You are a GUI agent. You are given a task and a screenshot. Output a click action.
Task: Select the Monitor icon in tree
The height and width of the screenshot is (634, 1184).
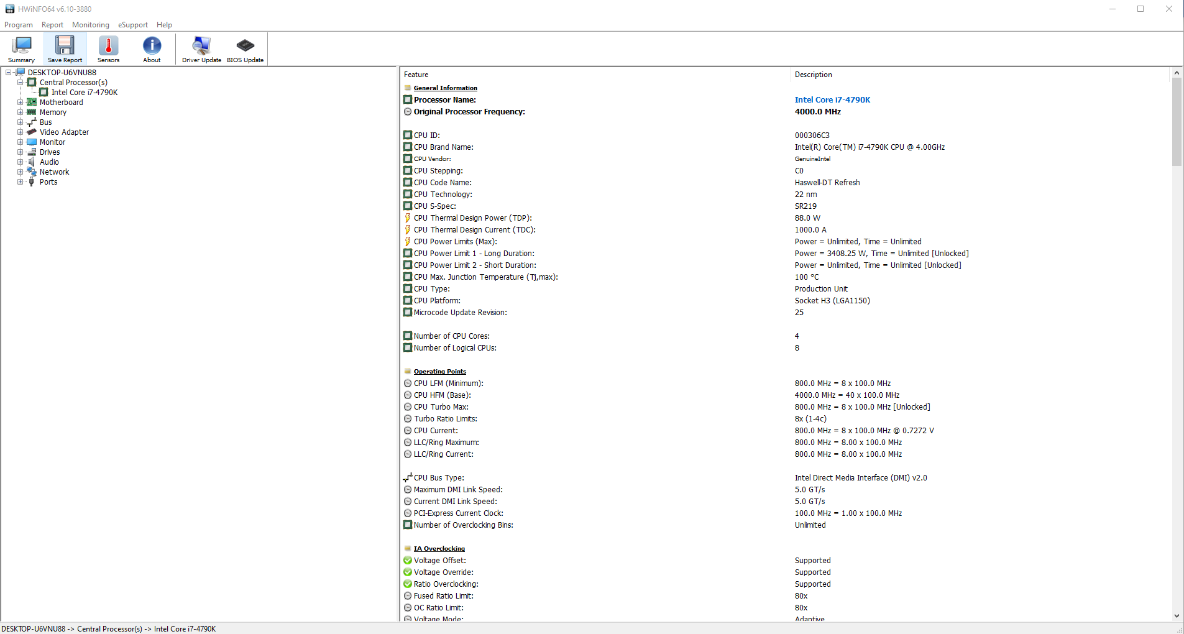pyautogui.click(x=32, y=142)
